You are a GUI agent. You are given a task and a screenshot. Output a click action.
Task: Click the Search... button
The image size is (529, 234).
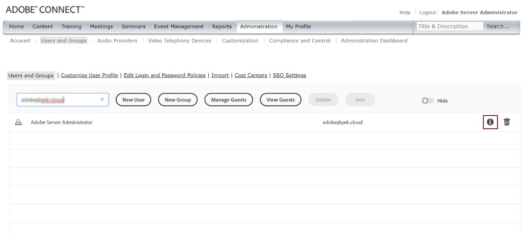point(498,26)
